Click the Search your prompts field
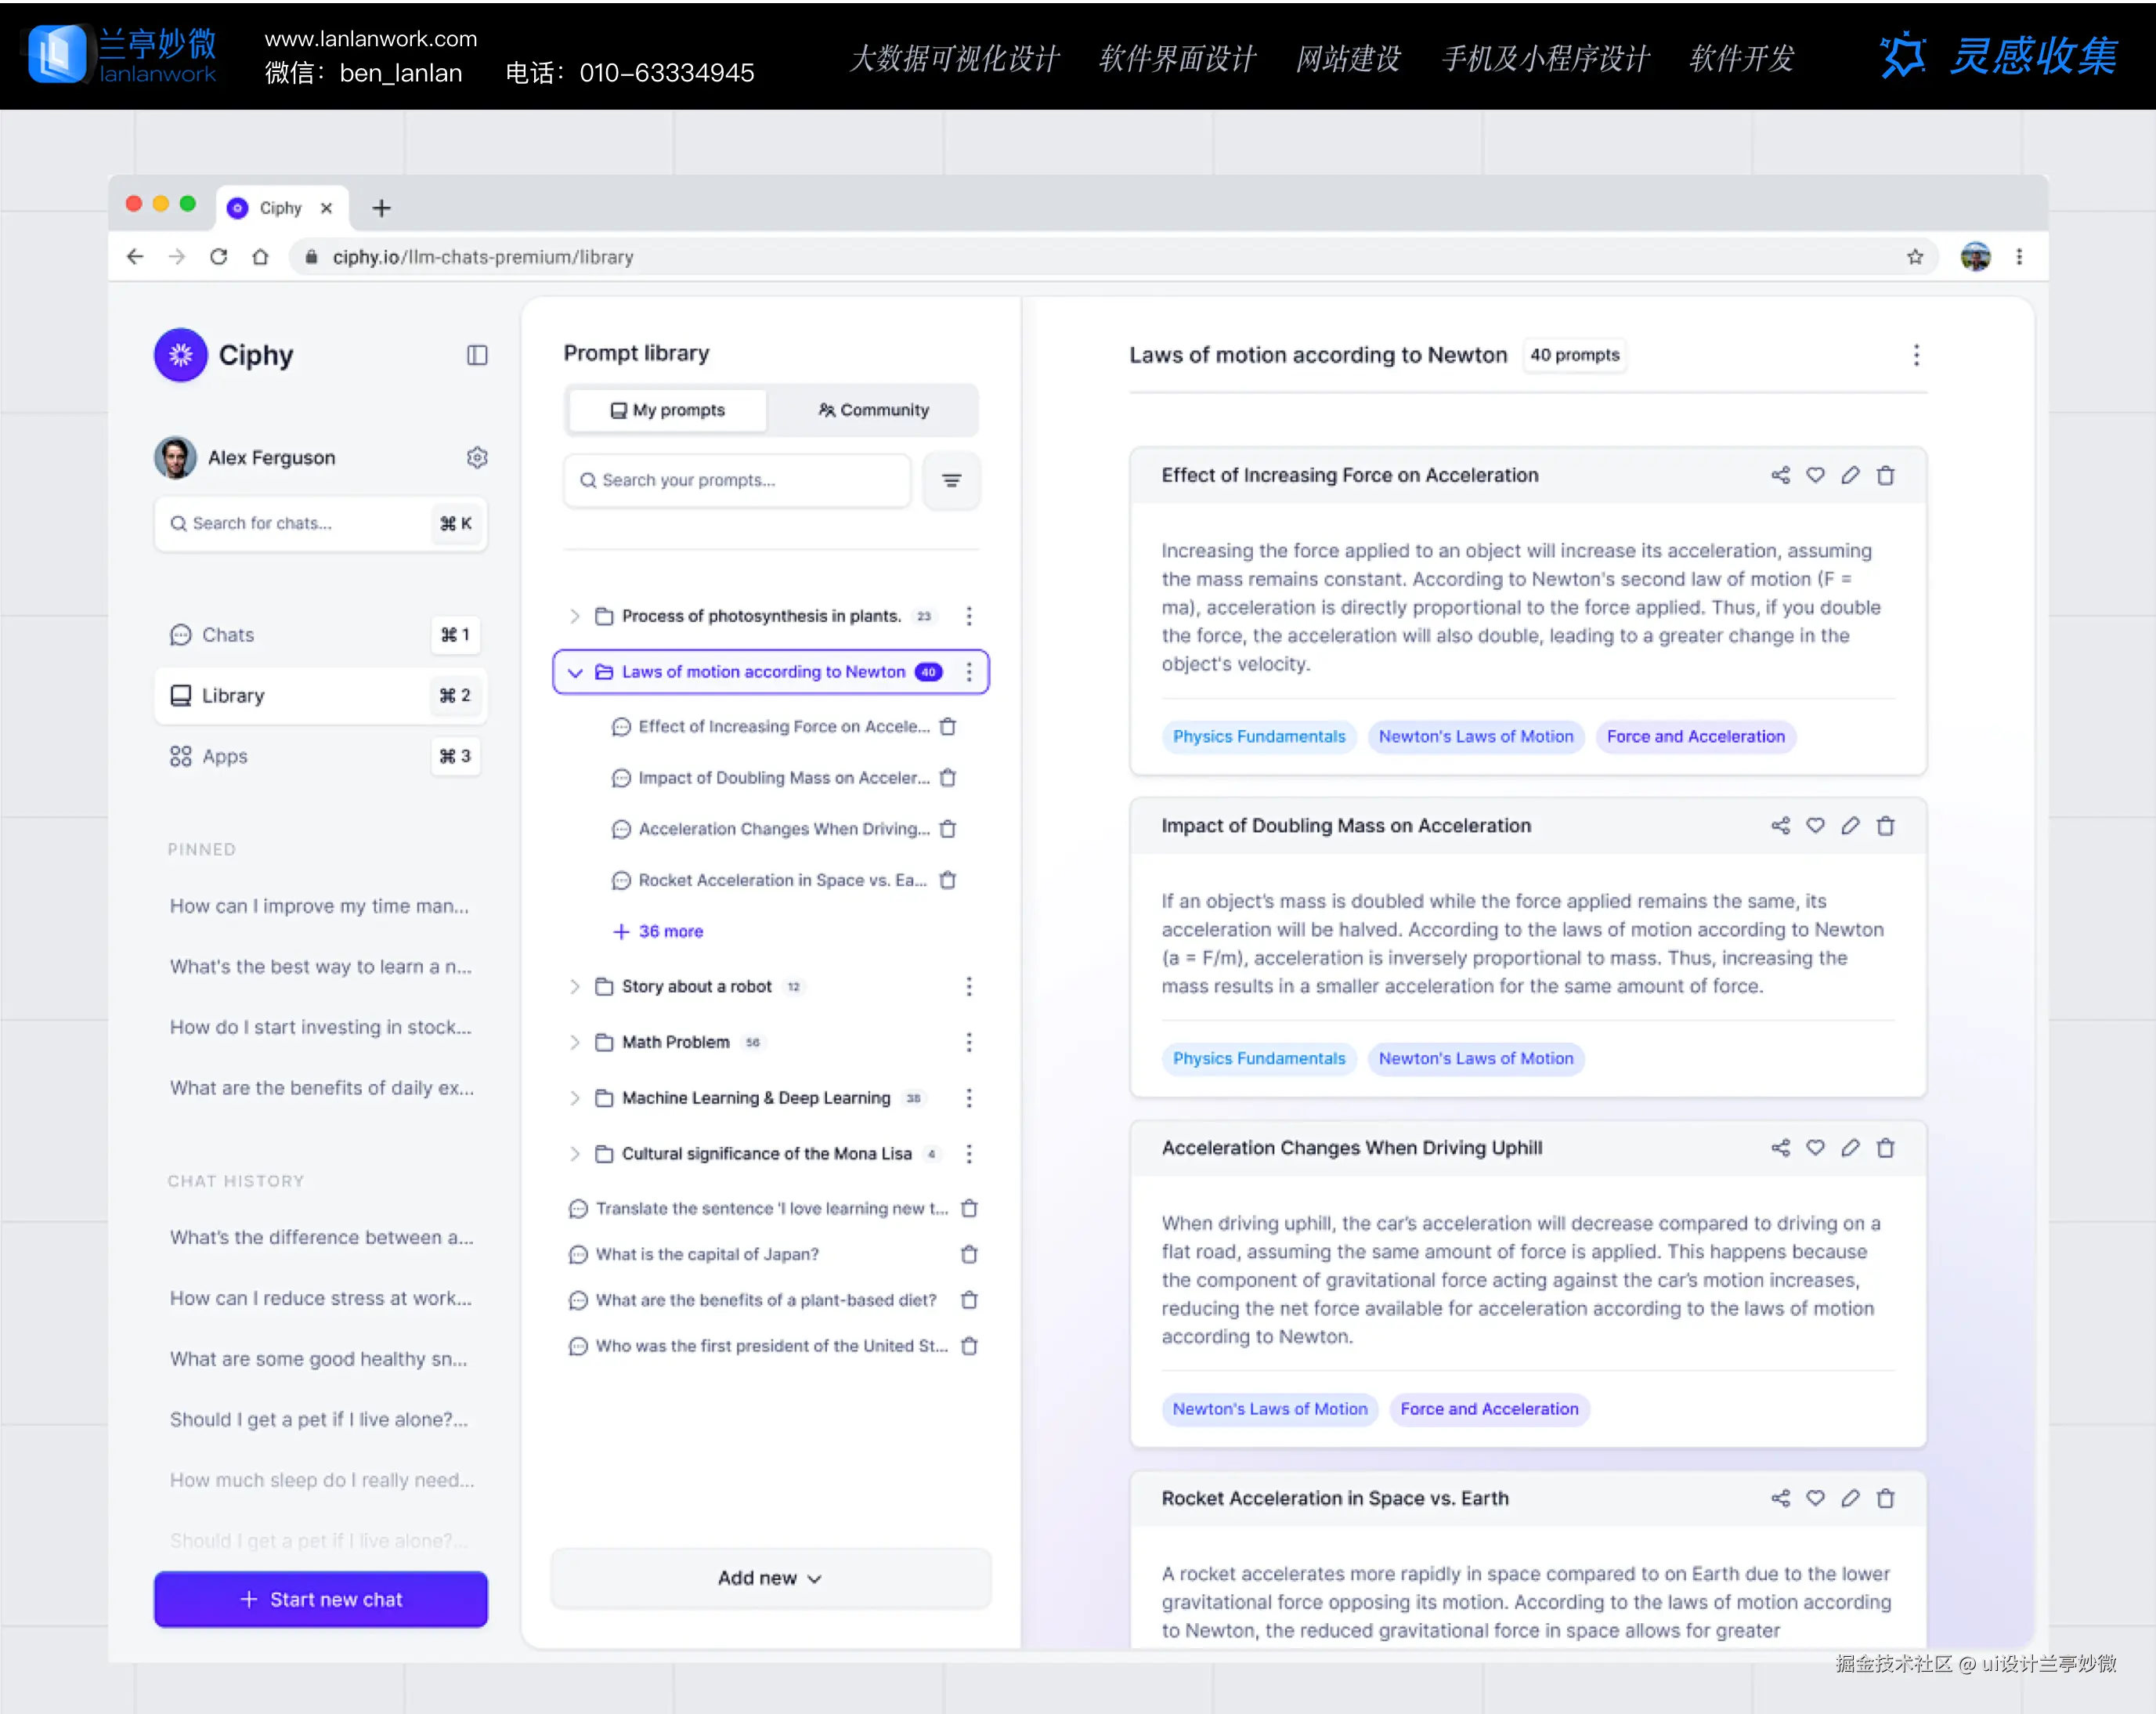2156x1714 pixels. pyautogui.click(x=737, y=481)
